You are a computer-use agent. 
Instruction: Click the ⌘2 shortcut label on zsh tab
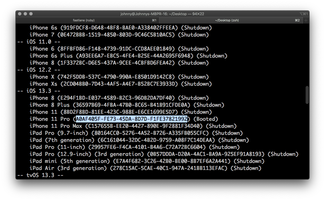pyautogui.click(x=297, y=20)
